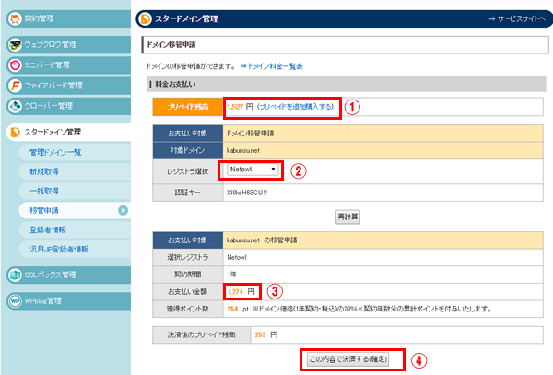Viewport: 553px width, 375px height.
Task: Click the WPblog管理 icon
Action: point(14,300)
